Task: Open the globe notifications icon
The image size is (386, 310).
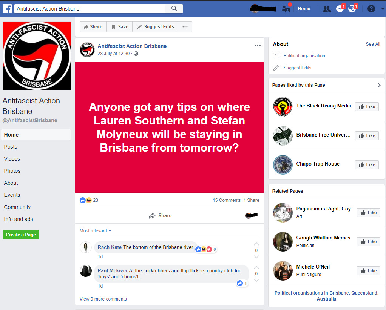Action: pyautogui.click(x=352, y=9)
